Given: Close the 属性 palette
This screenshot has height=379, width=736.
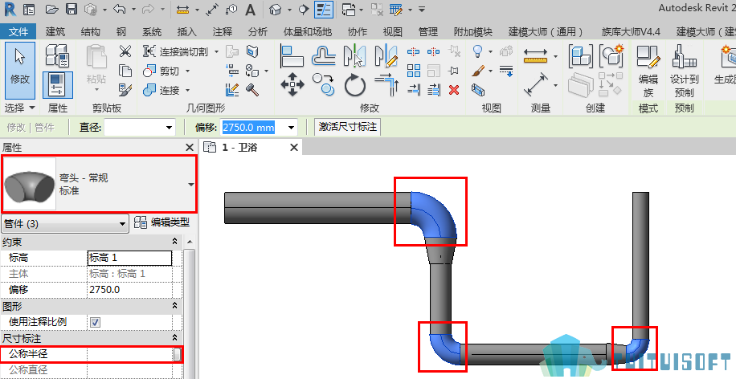Looking at the screenshot, I should point(190,147).
